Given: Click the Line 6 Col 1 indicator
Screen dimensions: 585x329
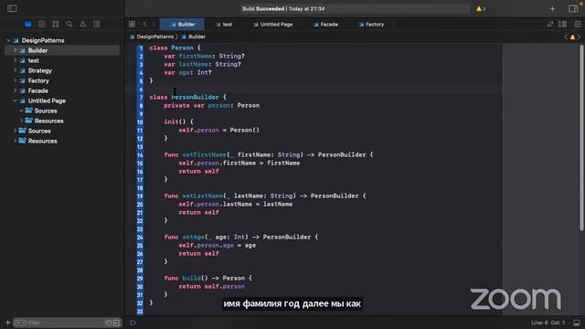Looking at the screenshot, I should tap(548, 323).
